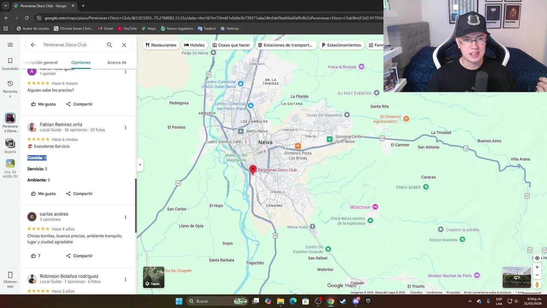Click the Mirador Noches de Paris marker
This screenshot has width=547, height=308.
(x=477, y=275)
